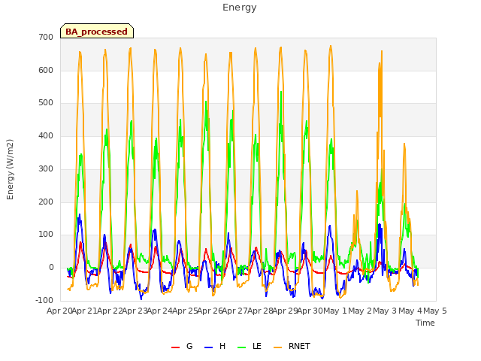Viewport: 481px width, 361px height.
Task: Click the G legend label
Action: pos(189,346)
